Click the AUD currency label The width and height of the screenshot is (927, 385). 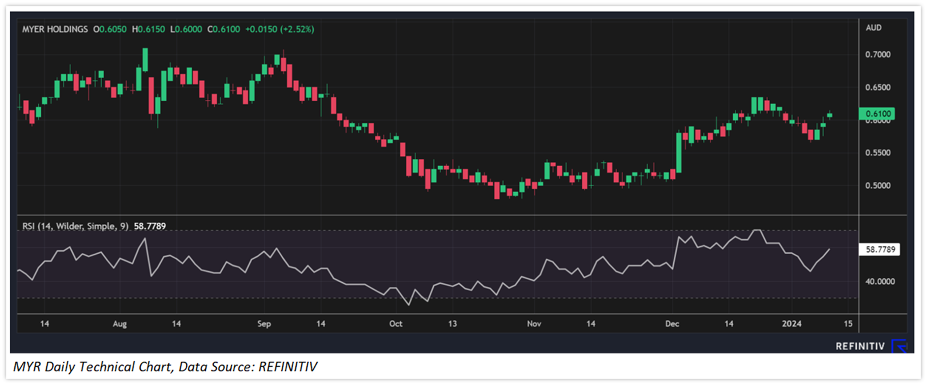(x=873, y=27)
